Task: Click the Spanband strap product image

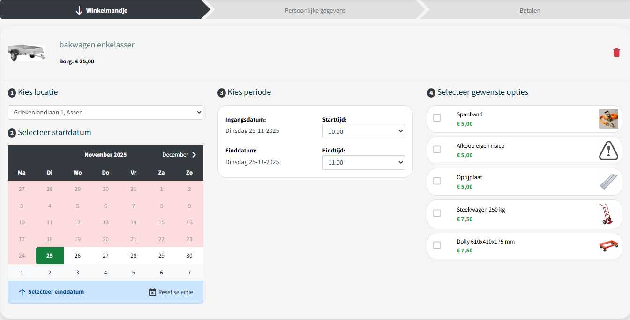Action: pyautogui.click(x=608, y=119)
